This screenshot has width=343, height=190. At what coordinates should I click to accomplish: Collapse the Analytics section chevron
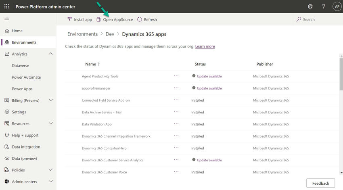tap(50, 54)
